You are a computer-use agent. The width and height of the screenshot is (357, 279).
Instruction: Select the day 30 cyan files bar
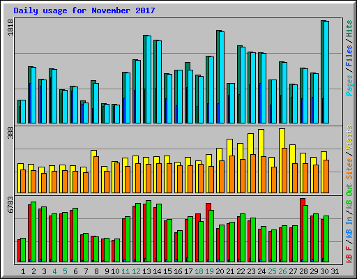(x=326, y=72)
